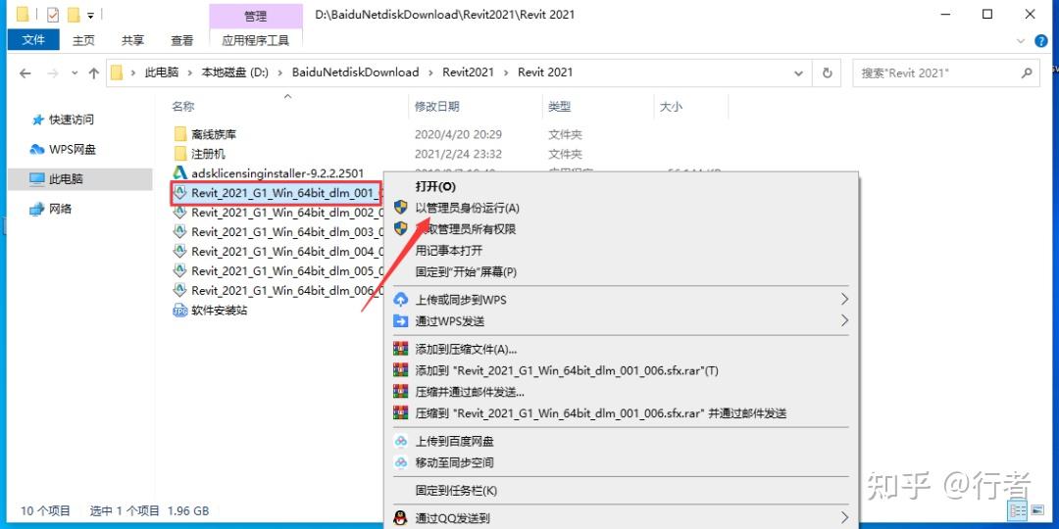
Task: Click the new folder quick access icon
Action: [73, 14]
